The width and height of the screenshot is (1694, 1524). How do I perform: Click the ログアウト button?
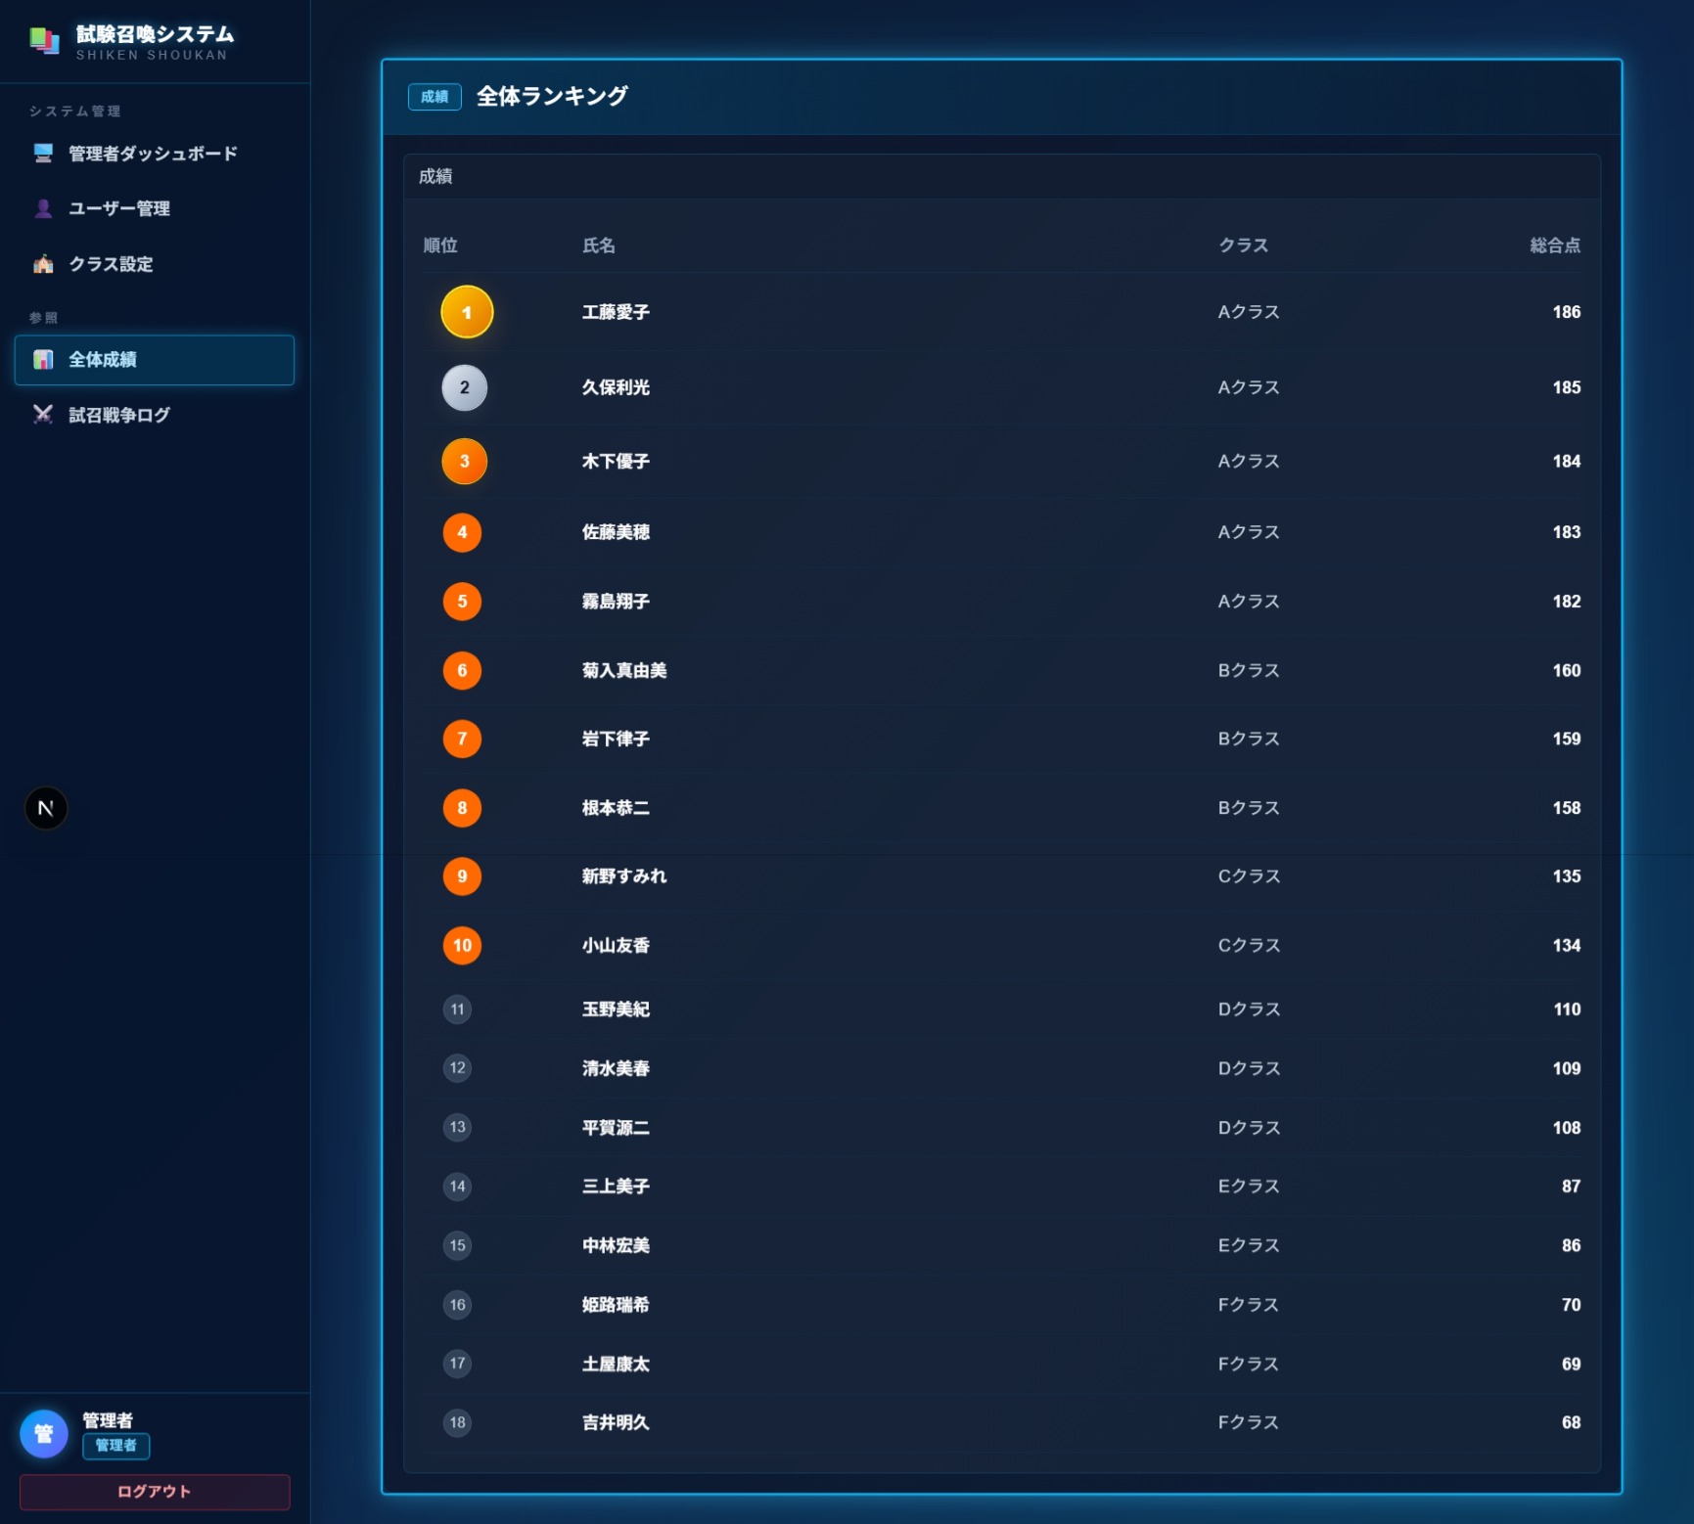(x=155, y=1492)
